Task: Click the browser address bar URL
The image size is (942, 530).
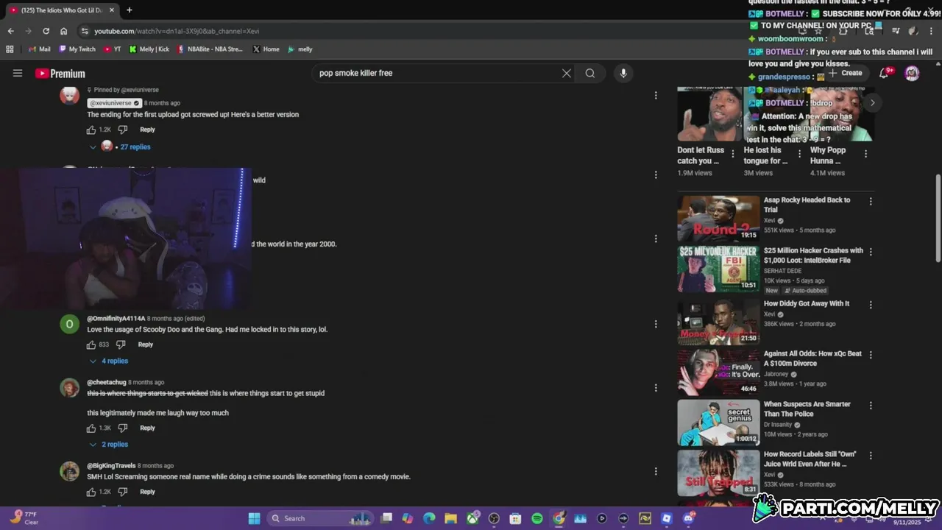Action: click(x=177, y=31)
